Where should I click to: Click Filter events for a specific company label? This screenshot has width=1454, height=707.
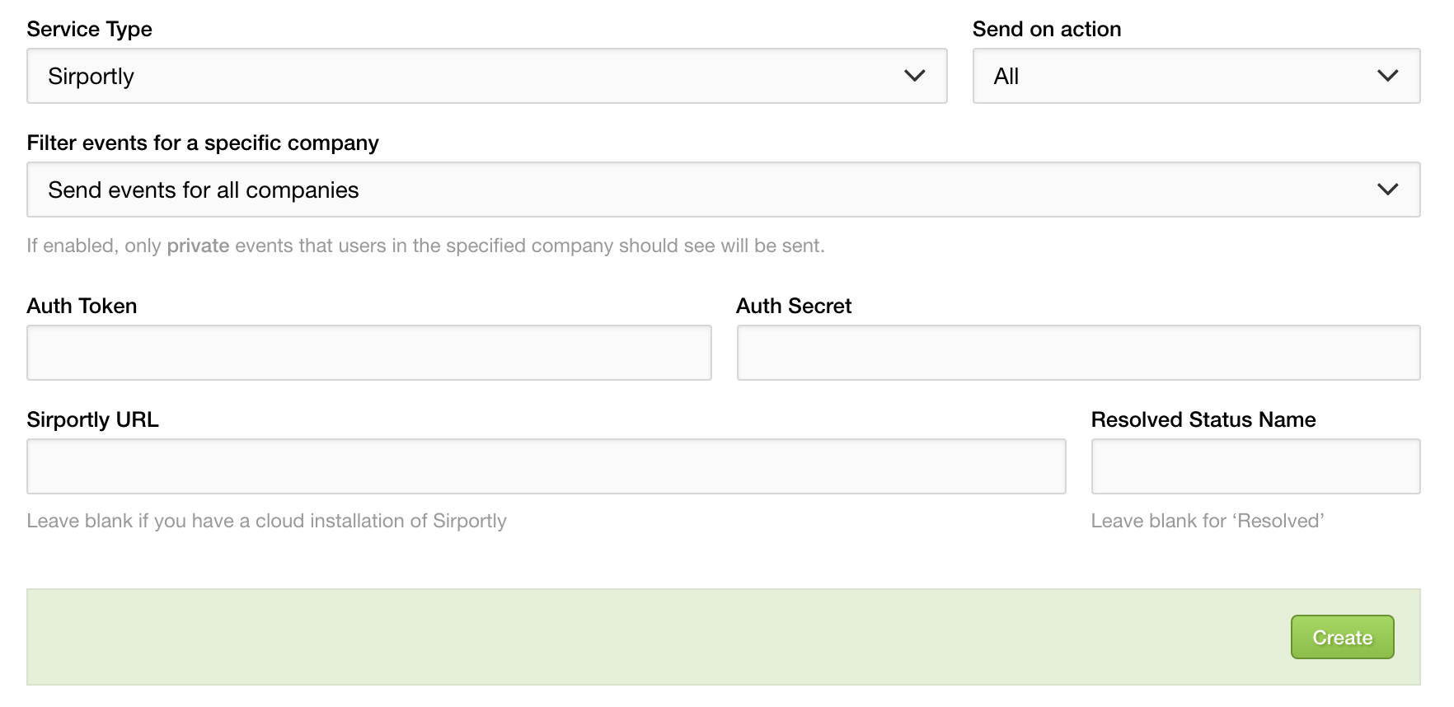click(203, 143)
